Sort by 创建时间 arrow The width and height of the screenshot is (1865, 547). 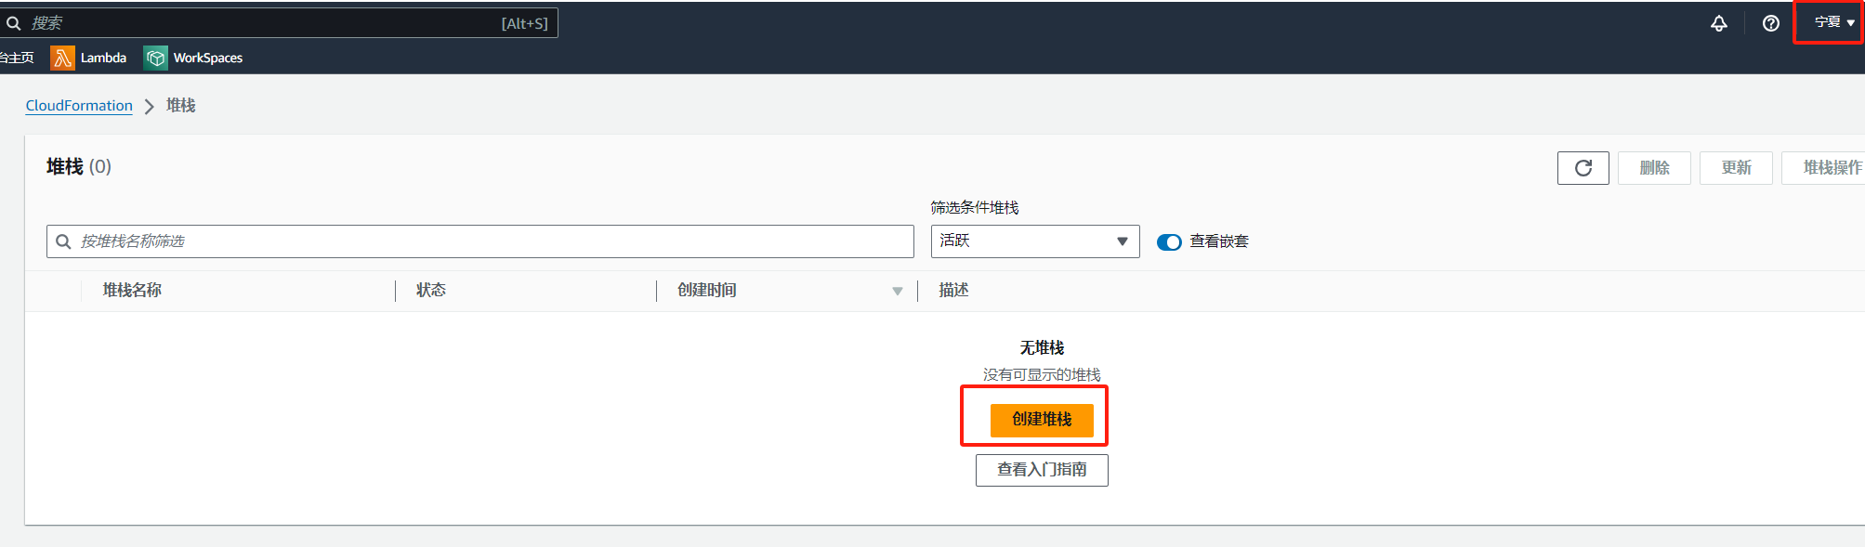coord(898,292)
